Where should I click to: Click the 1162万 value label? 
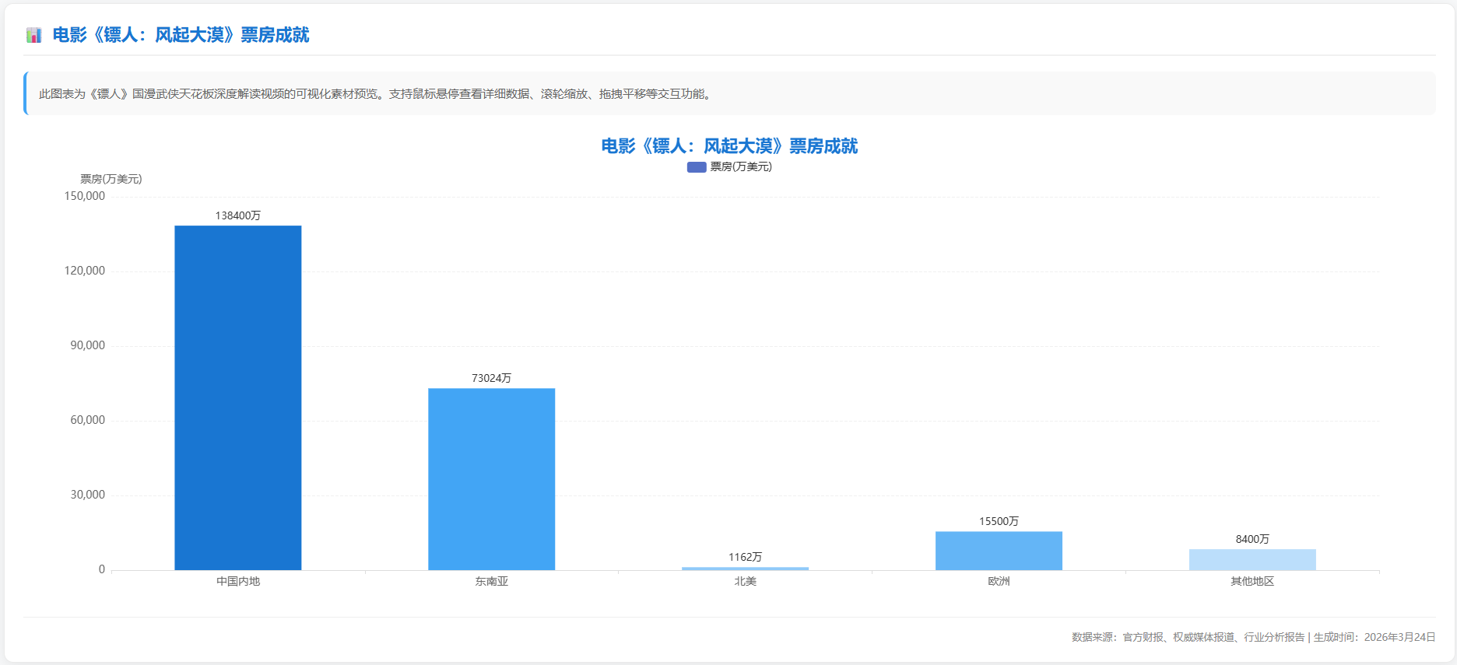click(x=745, y=557)
